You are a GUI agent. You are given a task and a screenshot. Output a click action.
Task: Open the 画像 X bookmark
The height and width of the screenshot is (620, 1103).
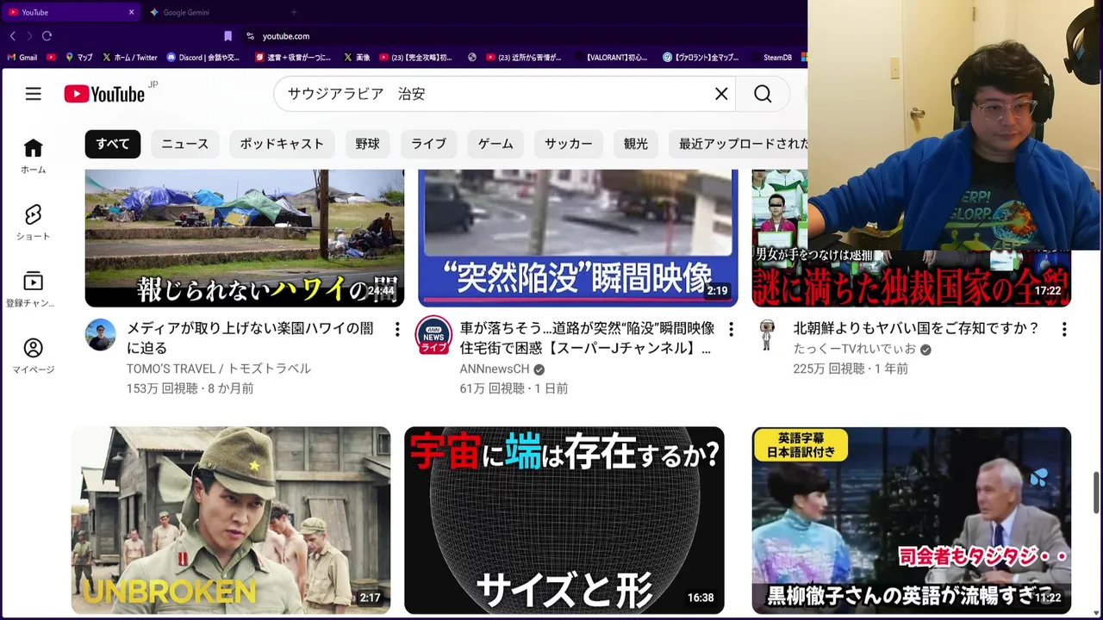coord(357,58)
